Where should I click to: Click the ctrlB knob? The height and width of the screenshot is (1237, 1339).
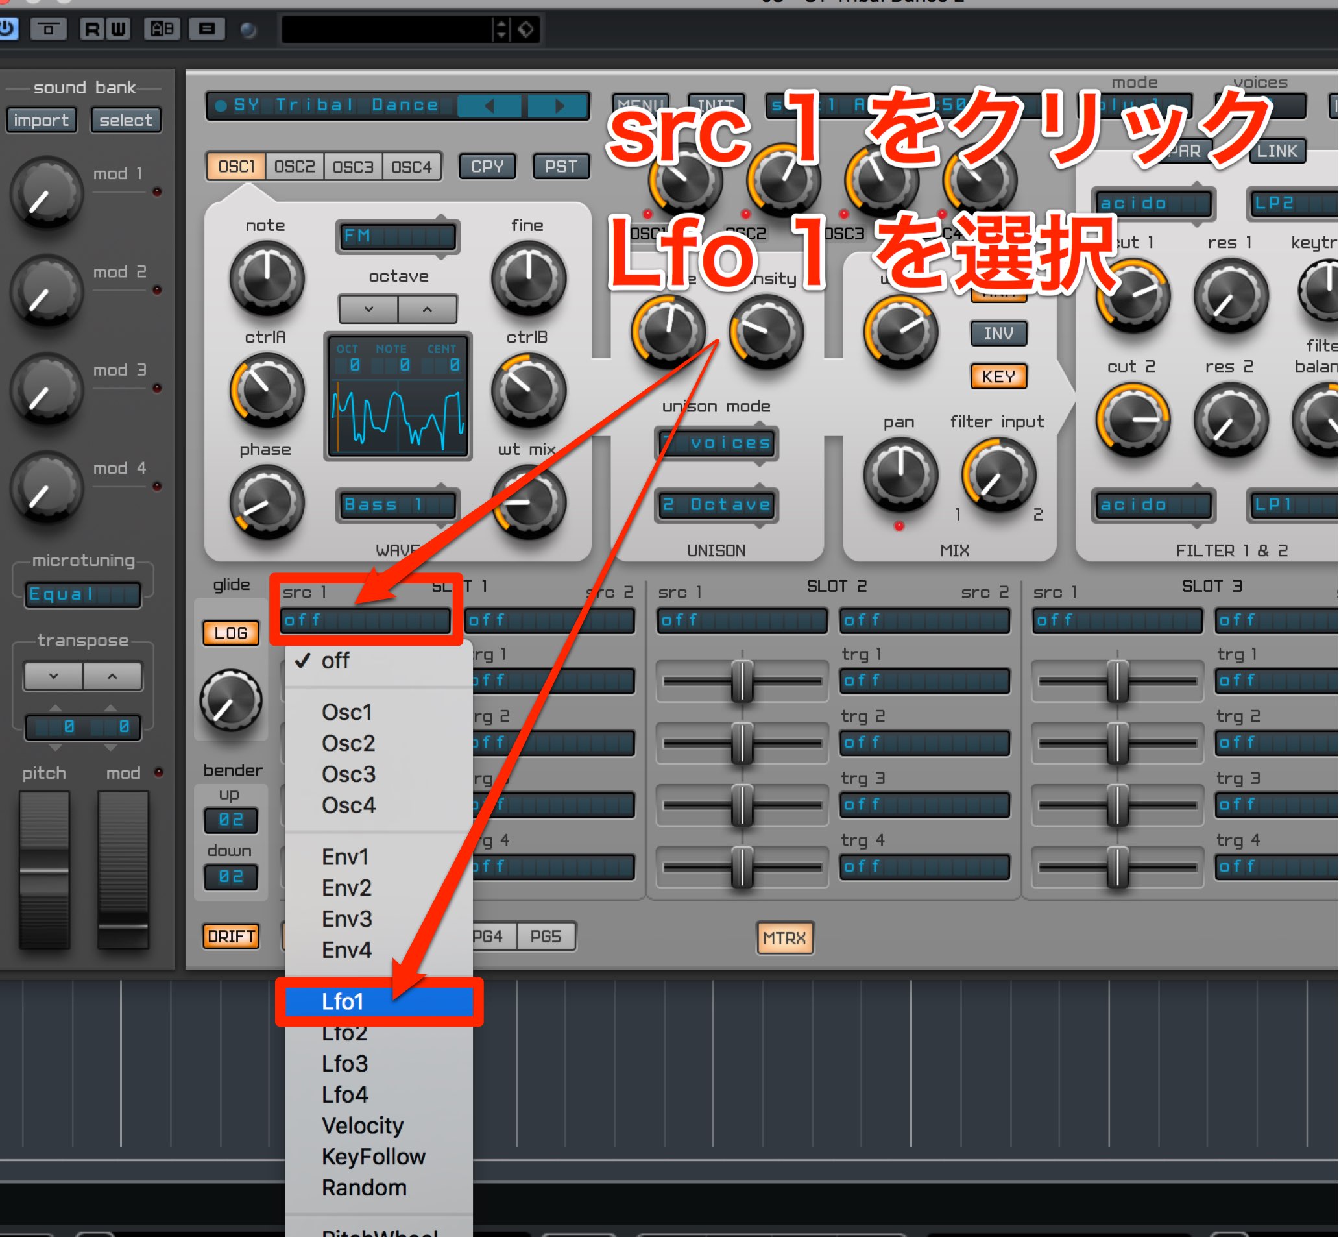coord(529,390)
